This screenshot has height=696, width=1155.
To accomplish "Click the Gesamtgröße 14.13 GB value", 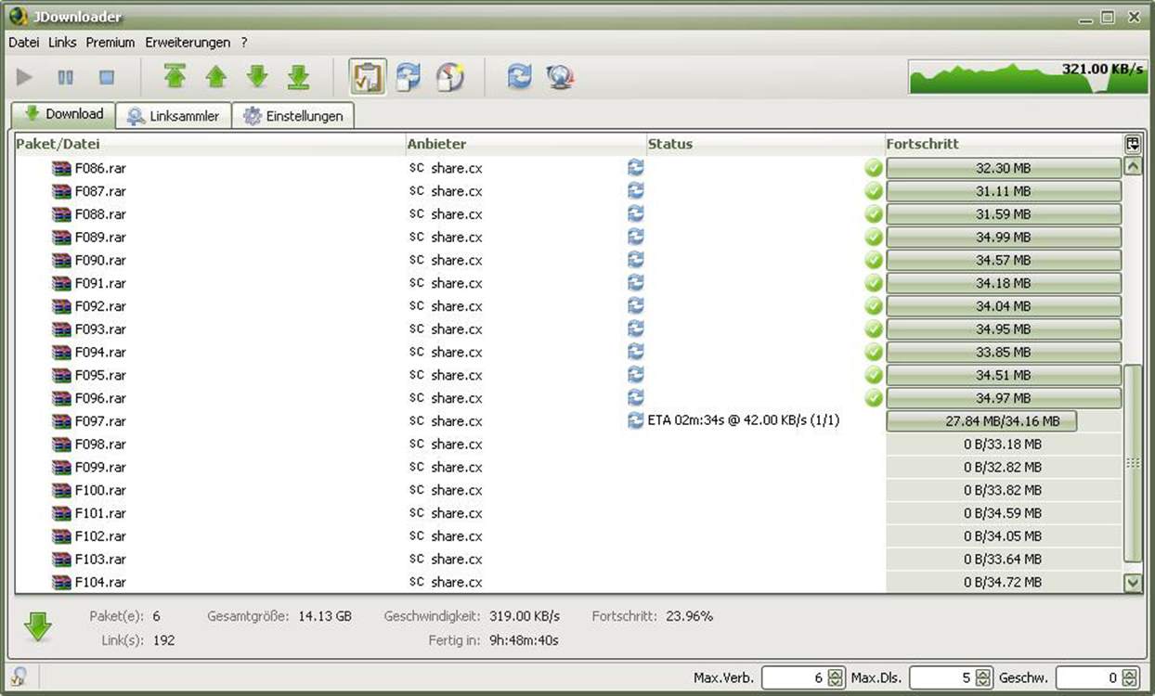I will [325, 616].
